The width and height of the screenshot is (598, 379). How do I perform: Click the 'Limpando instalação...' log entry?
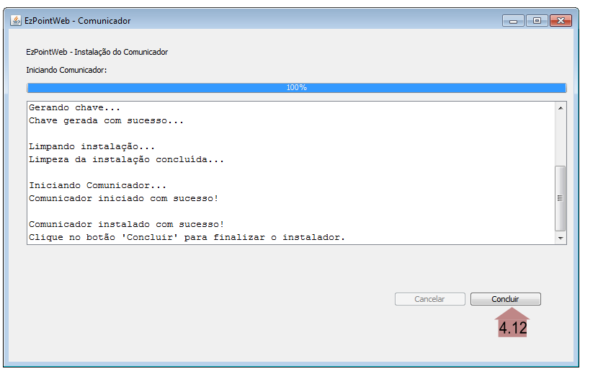coord(92,147)
